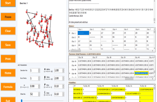Screen dimensions: 157x102
Task: Click highlighted pheromone cell in City: 46 row
Action: coord(141,73)
